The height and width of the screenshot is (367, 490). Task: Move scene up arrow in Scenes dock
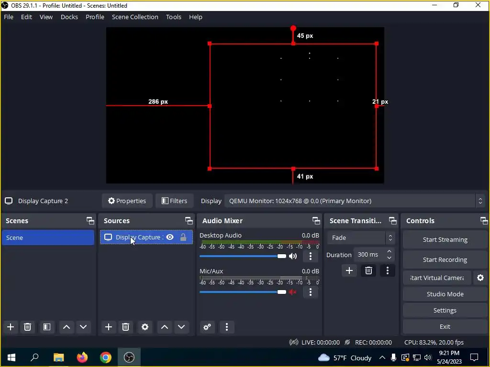pyautogui.click(x=66, y=327)
